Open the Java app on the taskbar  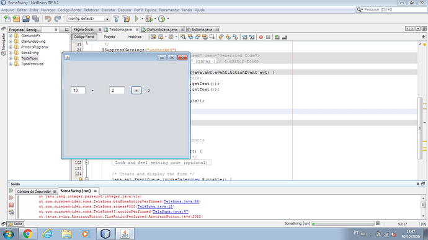(x=125, y=234)
